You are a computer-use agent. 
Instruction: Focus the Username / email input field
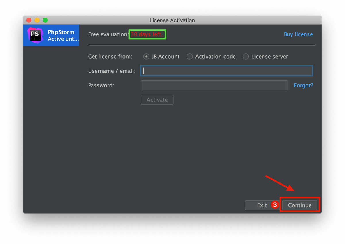(x=227, y=71)
